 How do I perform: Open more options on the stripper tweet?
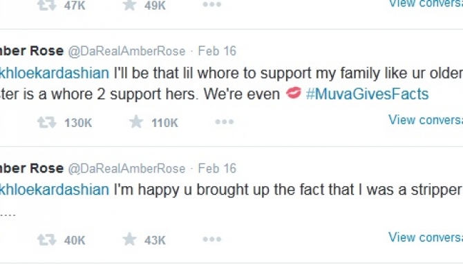pyautogui.click(x=211, y=239)
